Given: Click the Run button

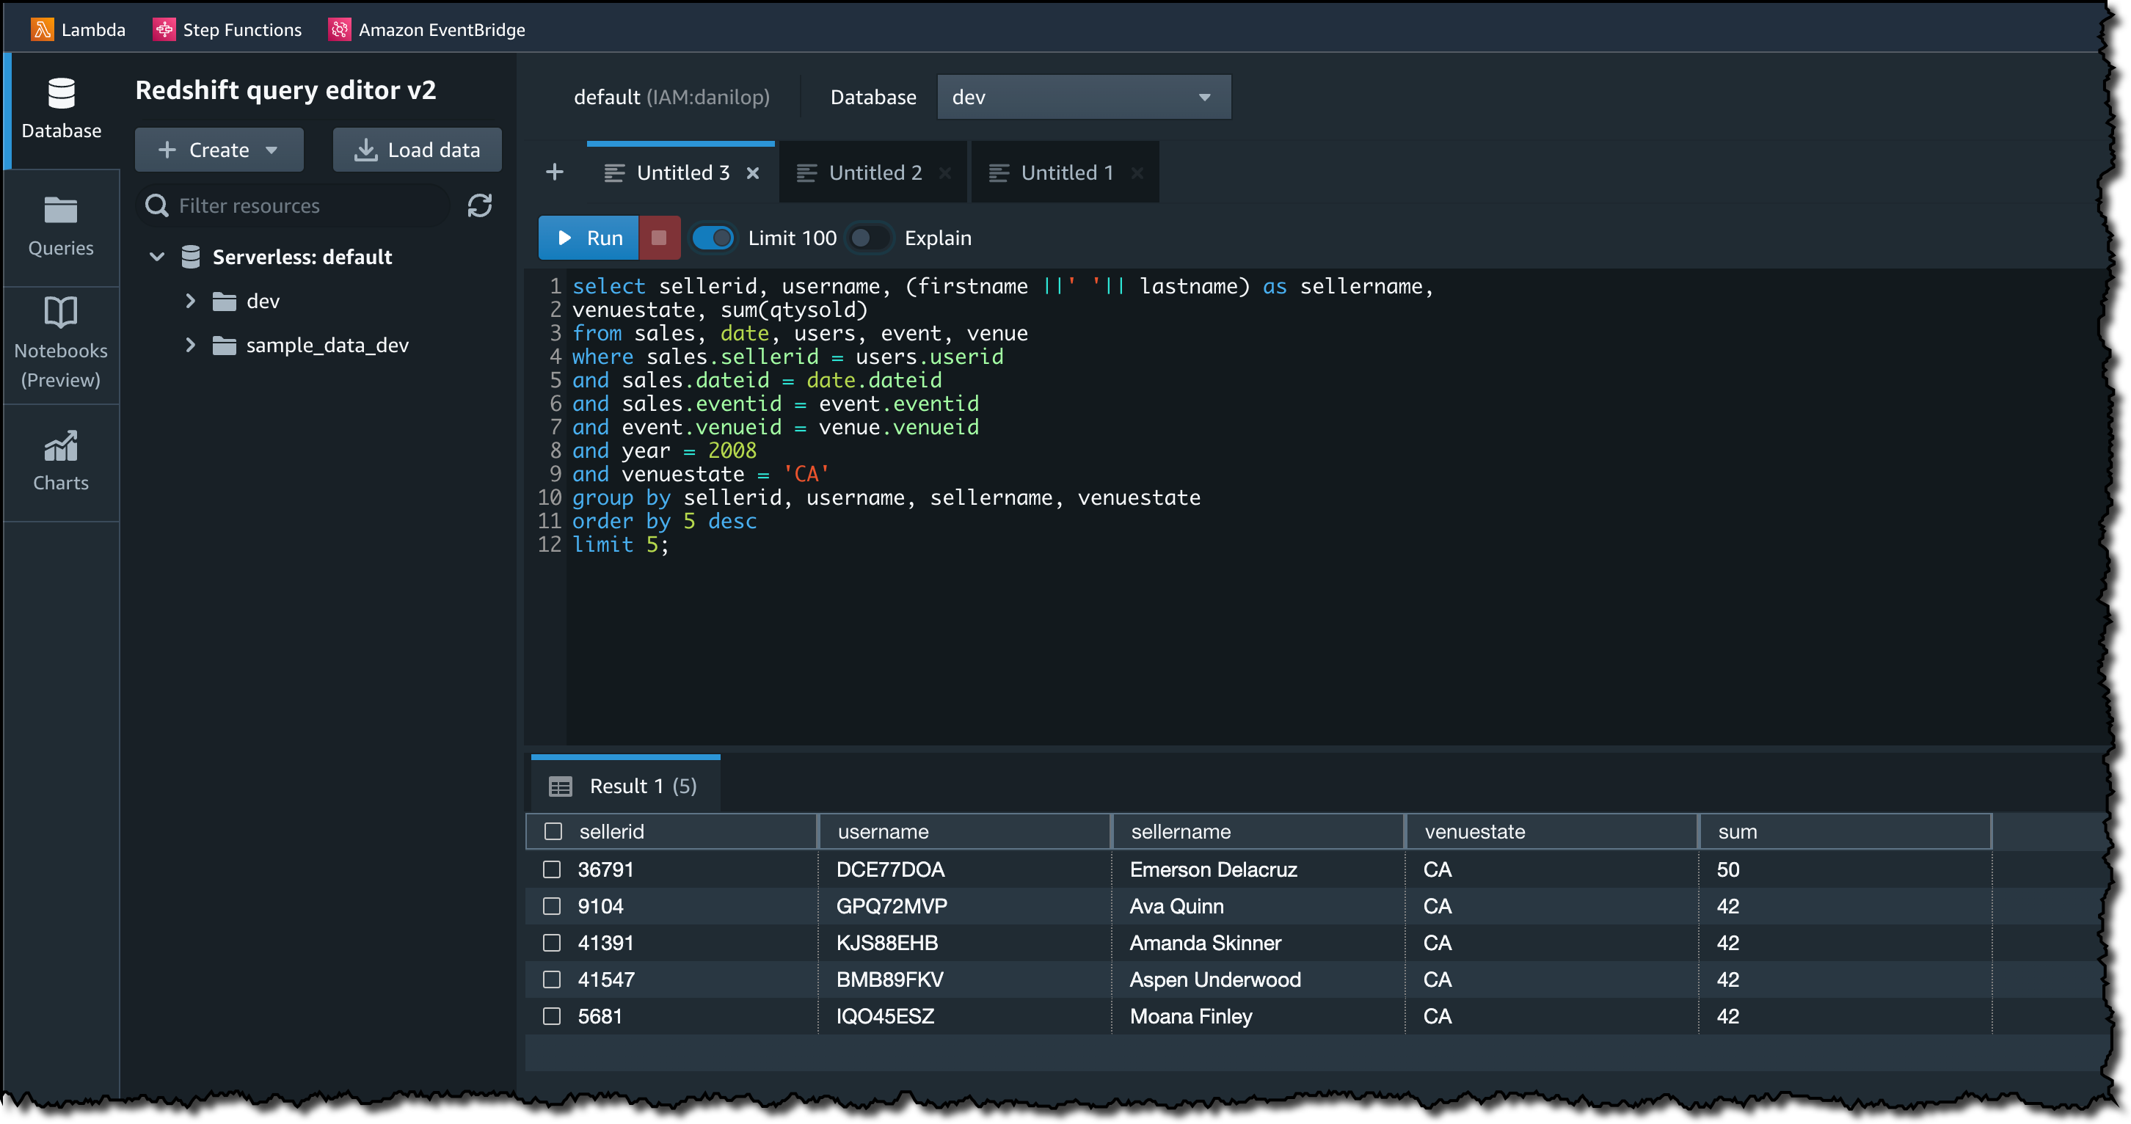Looking at the screenshot, I should click(589, 238).
